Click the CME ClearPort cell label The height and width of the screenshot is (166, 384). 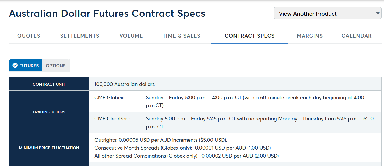tap(112, 119)
